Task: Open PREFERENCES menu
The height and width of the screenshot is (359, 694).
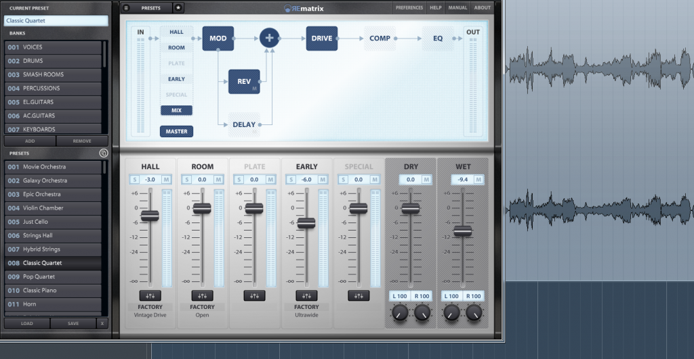Action: [409, 7]
